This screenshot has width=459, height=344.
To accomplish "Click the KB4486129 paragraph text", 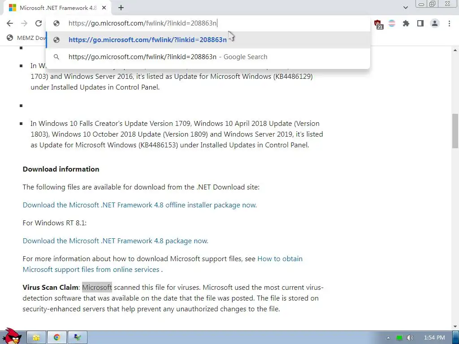I will pos(172,76).
